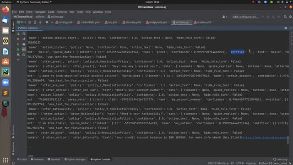Click console horizontal scrollbar thumb
This screenshot has width=293, height=165.
coord(31,156)
